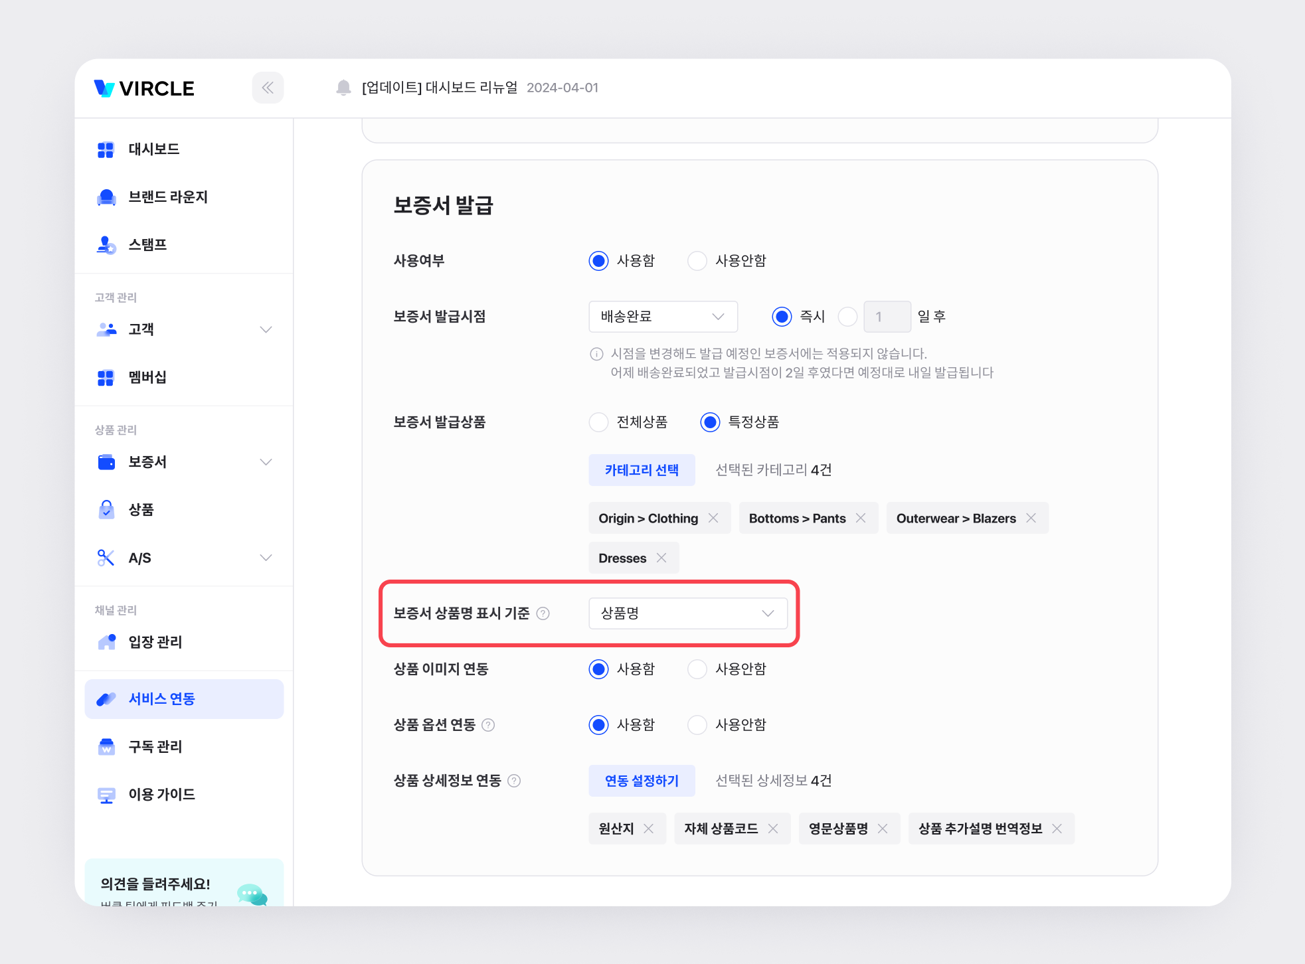The image size is (1305, 964).
Task: Select 전체상품 for 보증서 발급상품
Action: (x=599, y=422)
